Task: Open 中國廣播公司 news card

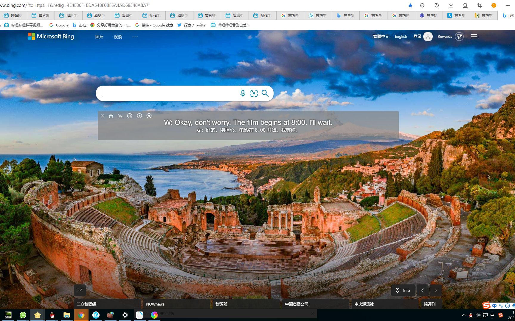Action: tap(316, 304)
